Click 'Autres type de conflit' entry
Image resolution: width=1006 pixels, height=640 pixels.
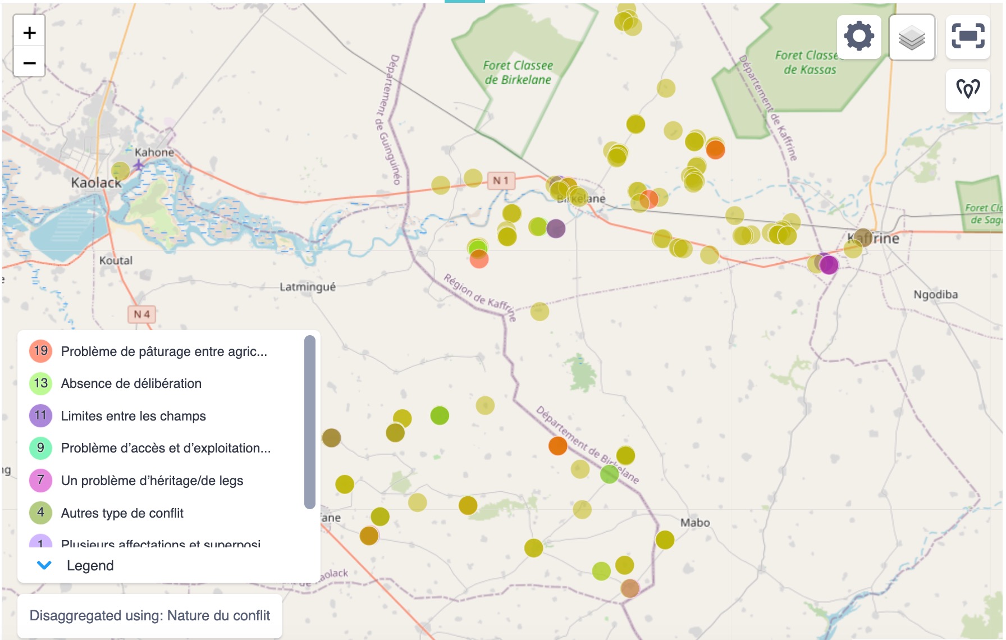click(x=122, y=513)
